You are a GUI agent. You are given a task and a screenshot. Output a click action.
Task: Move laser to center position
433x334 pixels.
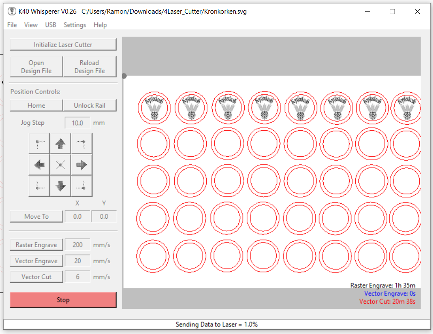[60, 165]
